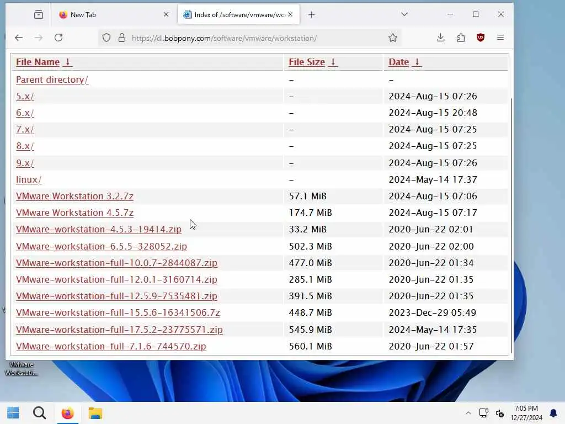Download VMware Workstation 4.5.7z
The height and width of the screenshot is (424, 565).
click(x=74, y=213)
